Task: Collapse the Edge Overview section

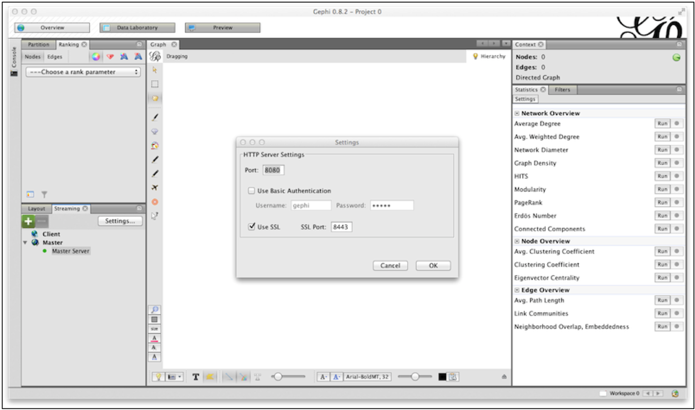Action: (517, 290)
